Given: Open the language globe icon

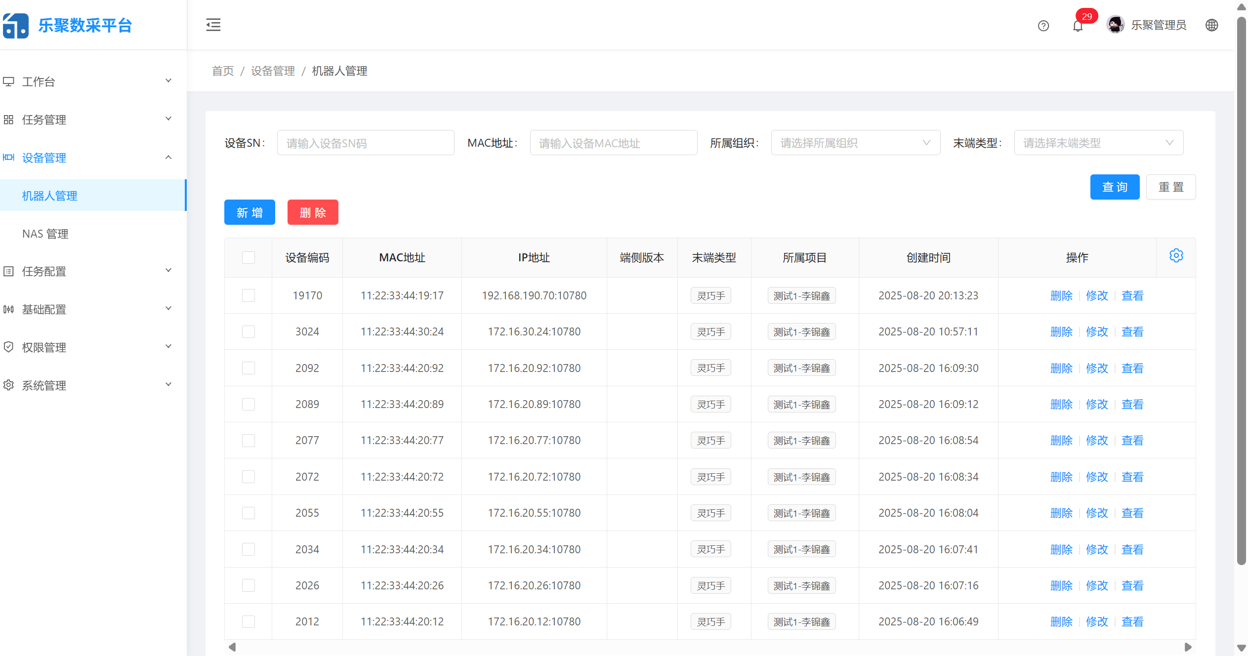Looking at the screenshot, I should pos(1212,25).
